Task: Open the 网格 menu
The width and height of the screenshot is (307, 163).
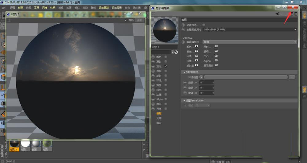Action: (x=45, y=8)
